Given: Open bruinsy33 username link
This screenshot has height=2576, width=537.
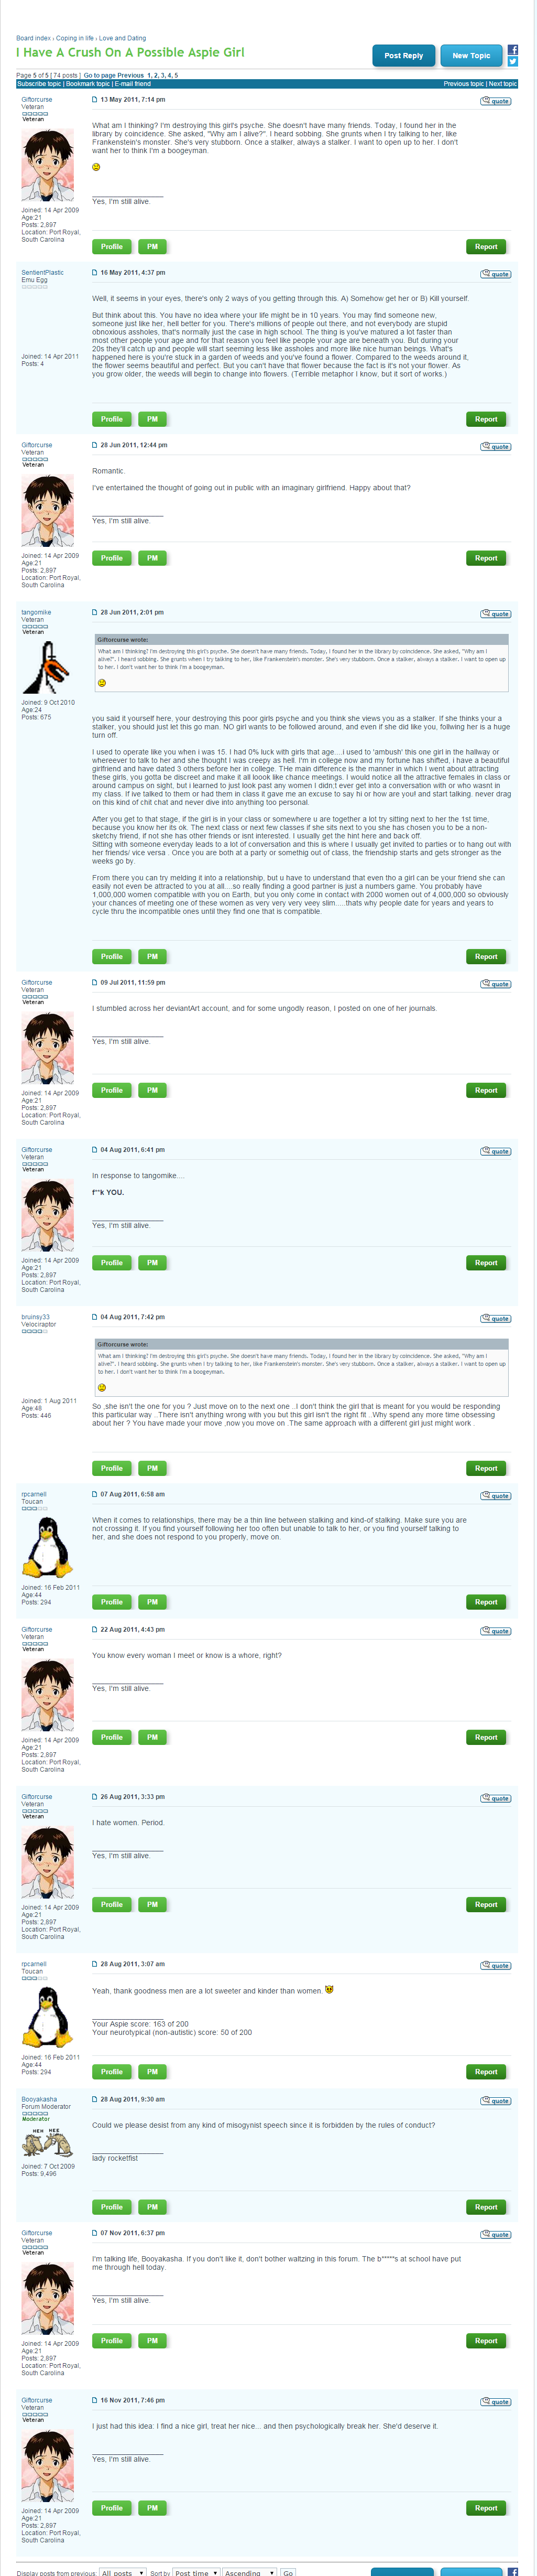Looking at the screenshot, I should coord(35,1317).
